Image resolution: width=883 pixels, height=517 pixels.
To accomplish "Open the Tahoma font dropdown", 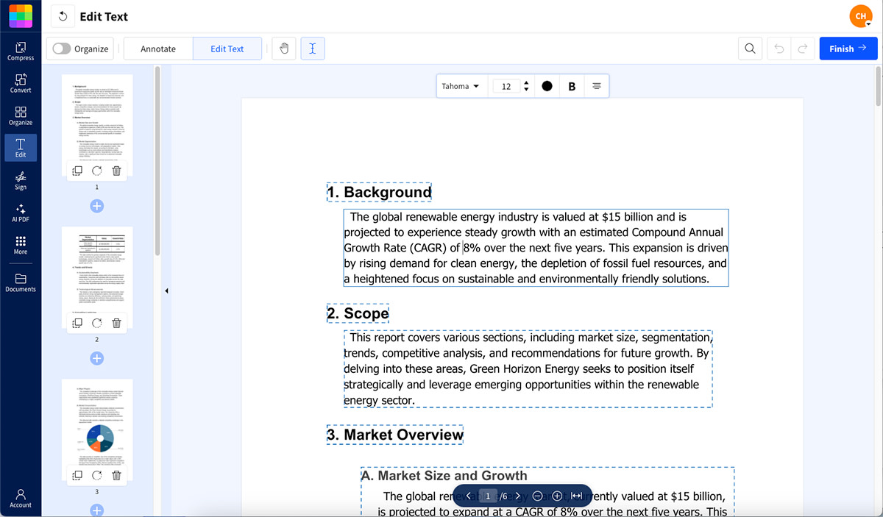I will click(461, 86).
